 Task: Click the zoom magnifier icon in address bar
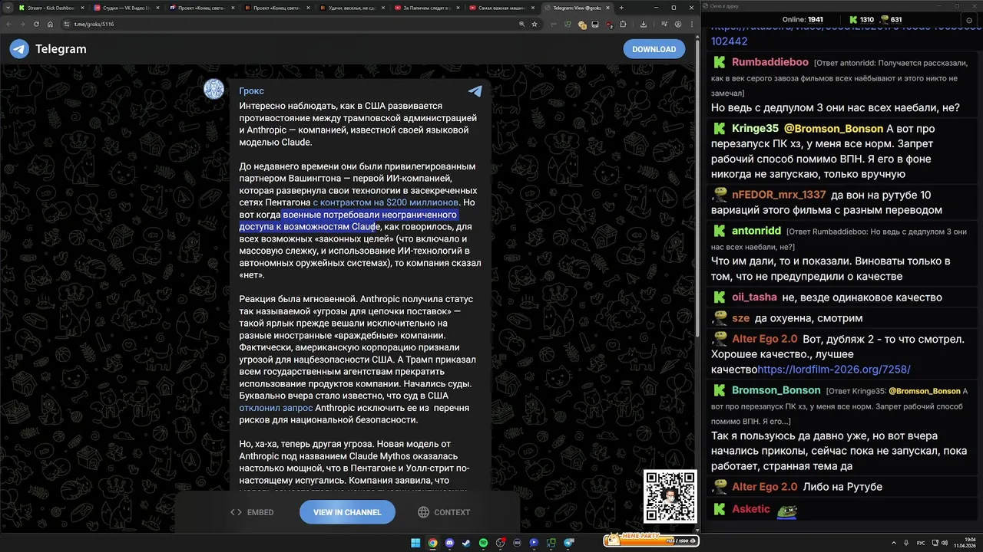point(522,24)
